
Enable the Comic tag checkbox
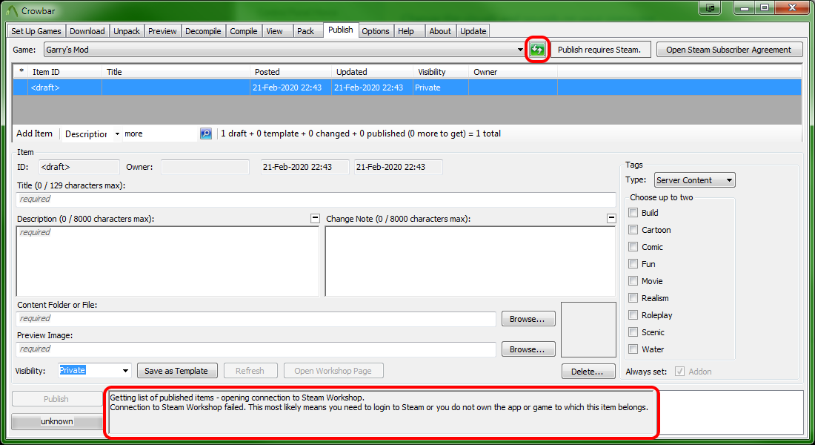coord(633,247)
